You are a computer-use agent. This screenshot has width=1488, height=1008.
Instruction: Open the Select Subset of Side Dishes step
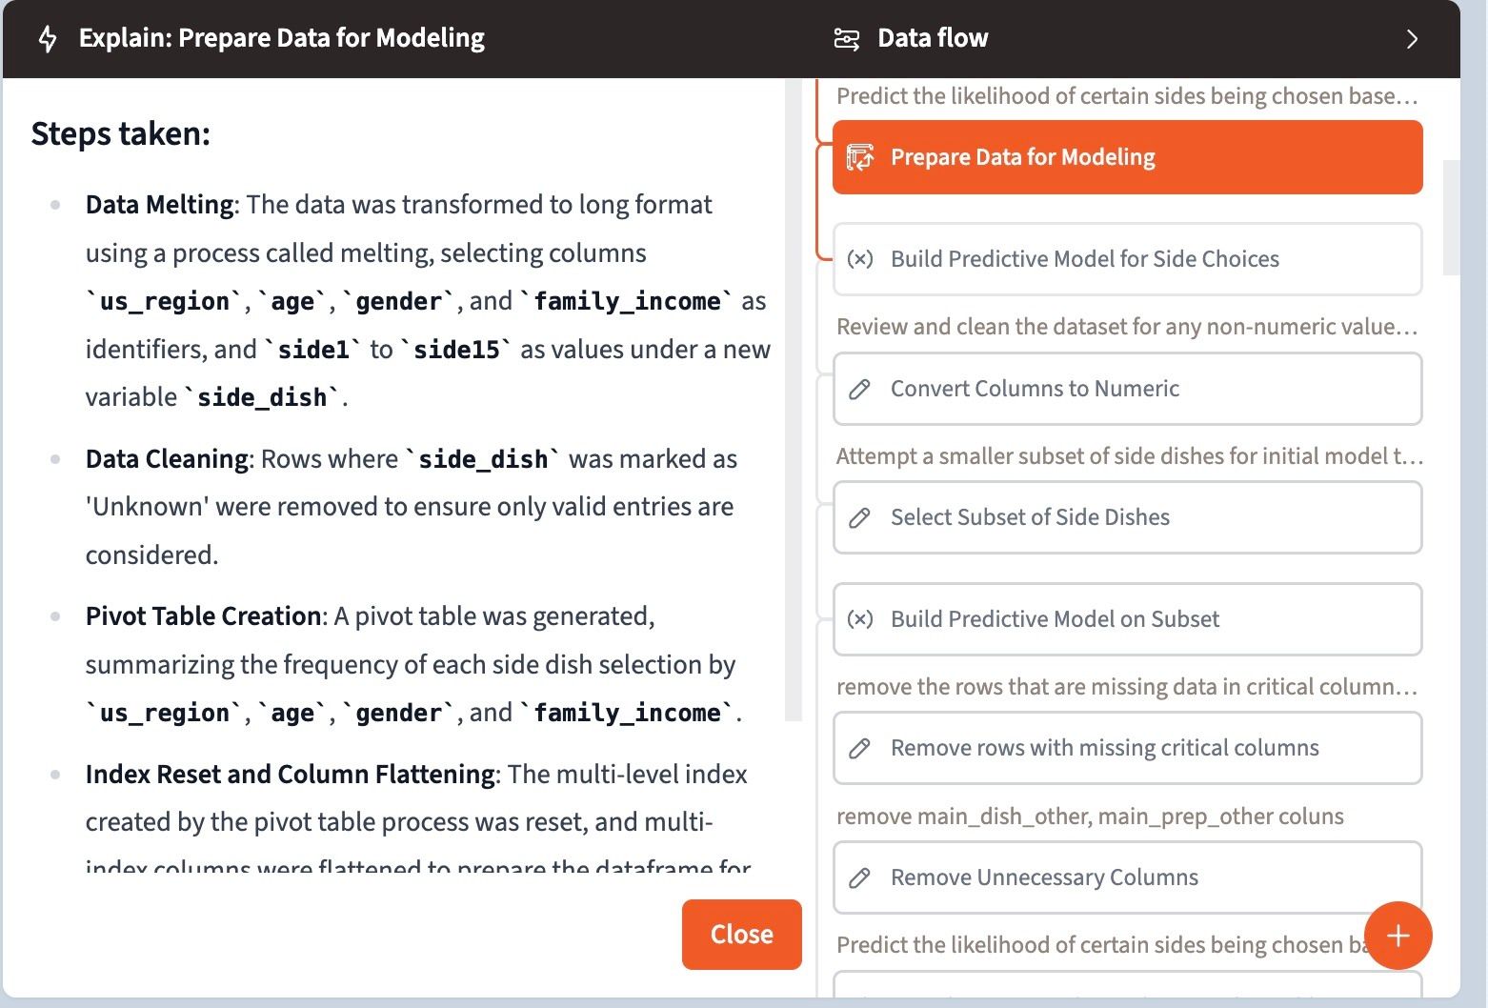[x=1126, y=517]
